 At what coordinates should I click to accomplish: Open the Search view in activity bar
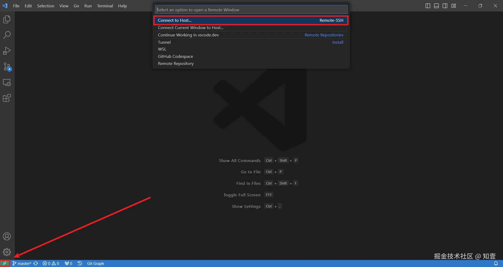[7, 35]
